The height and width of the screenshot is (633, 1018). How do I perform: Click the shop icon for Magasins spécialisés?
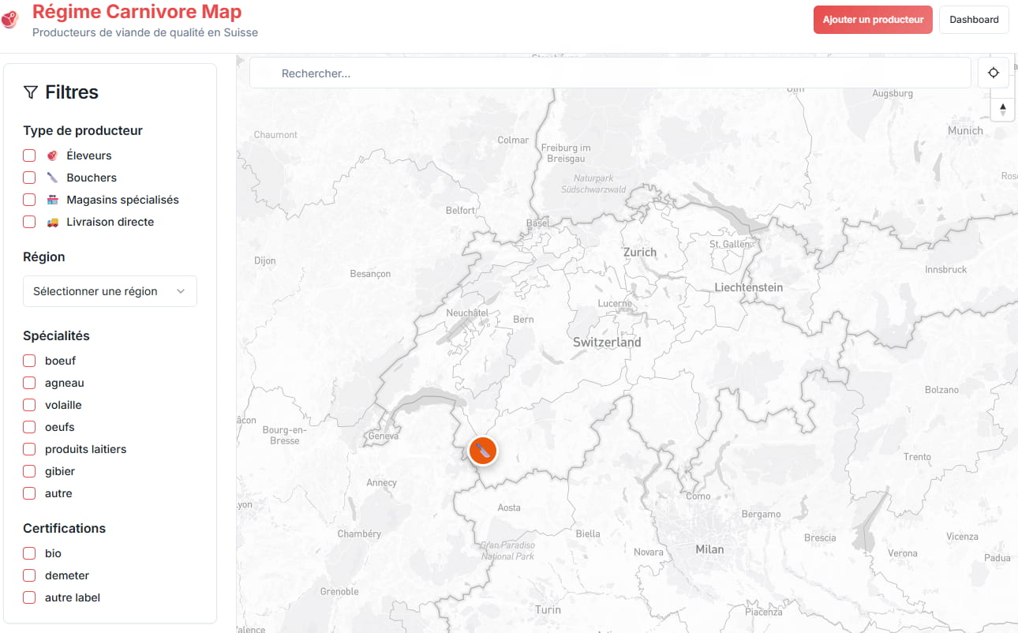coord(53,200)
